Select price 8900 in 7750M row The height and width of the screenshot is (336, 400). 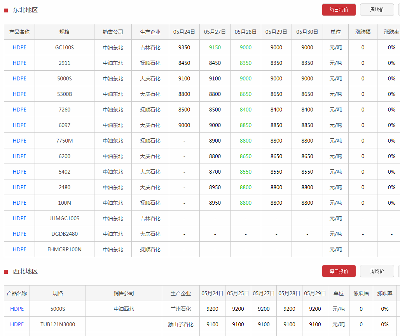215,141
